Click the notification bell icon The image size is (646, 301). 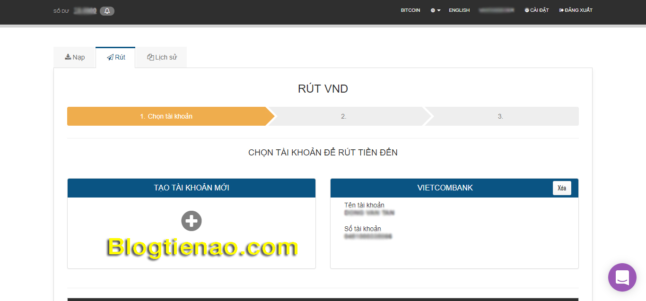[107, 11]
